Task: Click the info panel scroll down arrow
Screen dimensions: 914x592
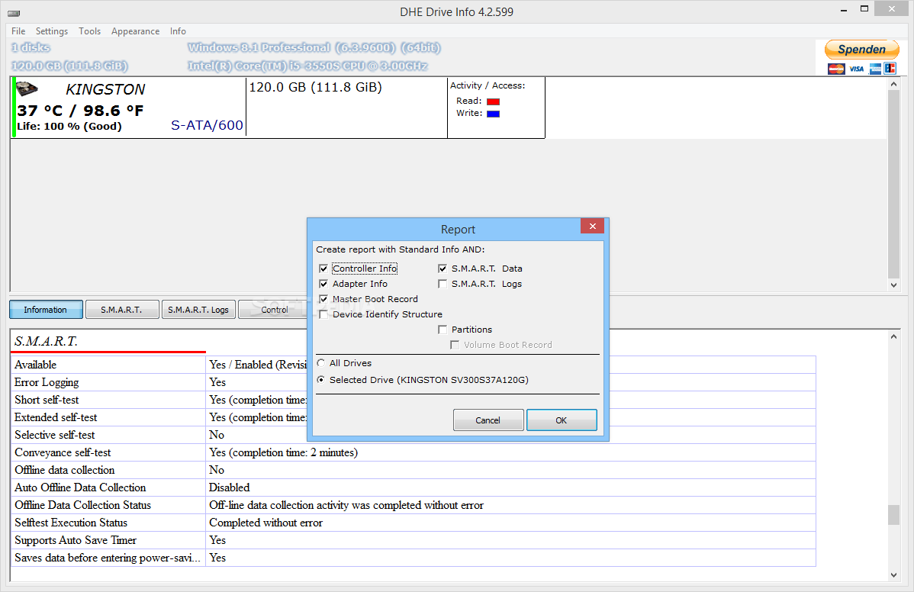Action: pos(893,575)
